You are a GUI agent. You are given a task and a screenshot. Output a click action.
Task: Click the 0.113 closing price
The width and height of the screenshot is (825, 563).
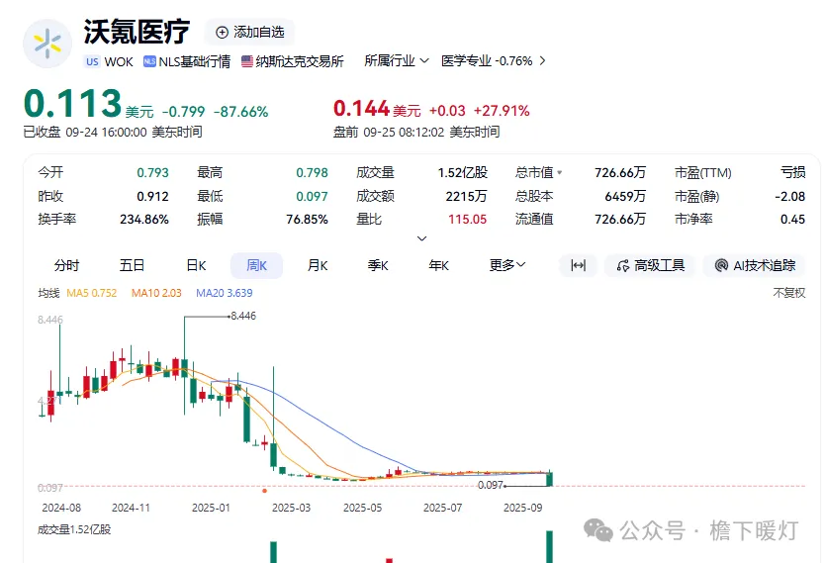click(73, 103)
